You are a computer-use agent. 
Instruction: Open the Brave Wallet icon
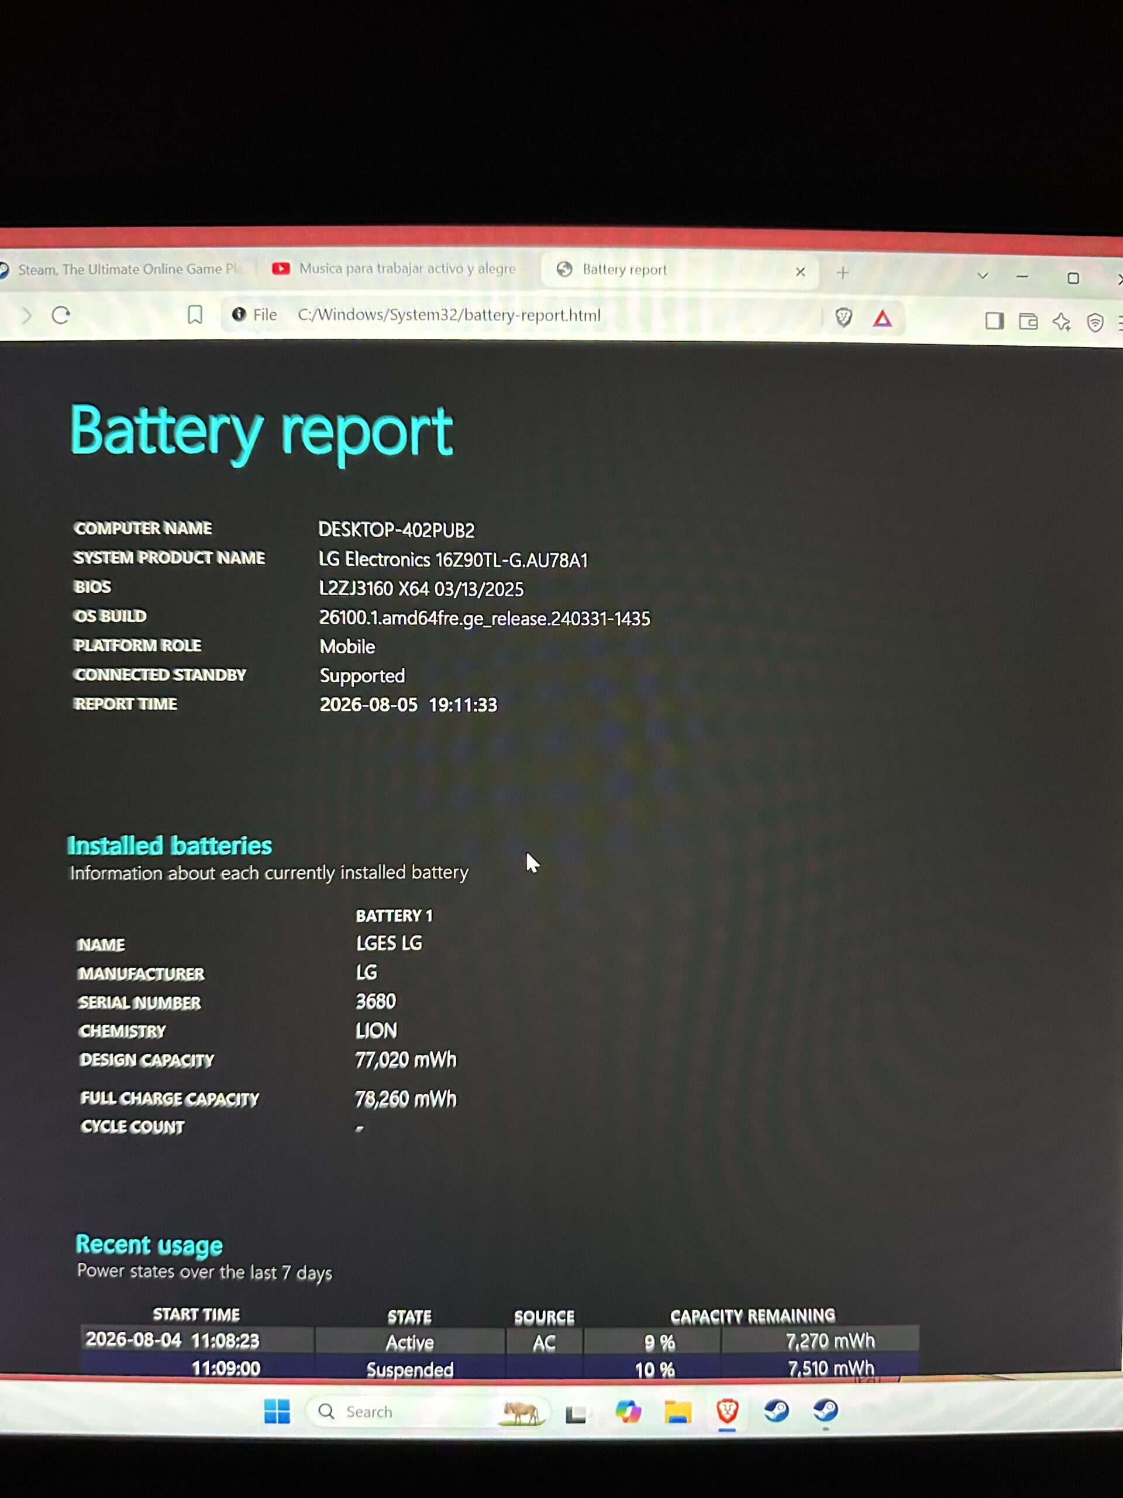[1028, 322]
